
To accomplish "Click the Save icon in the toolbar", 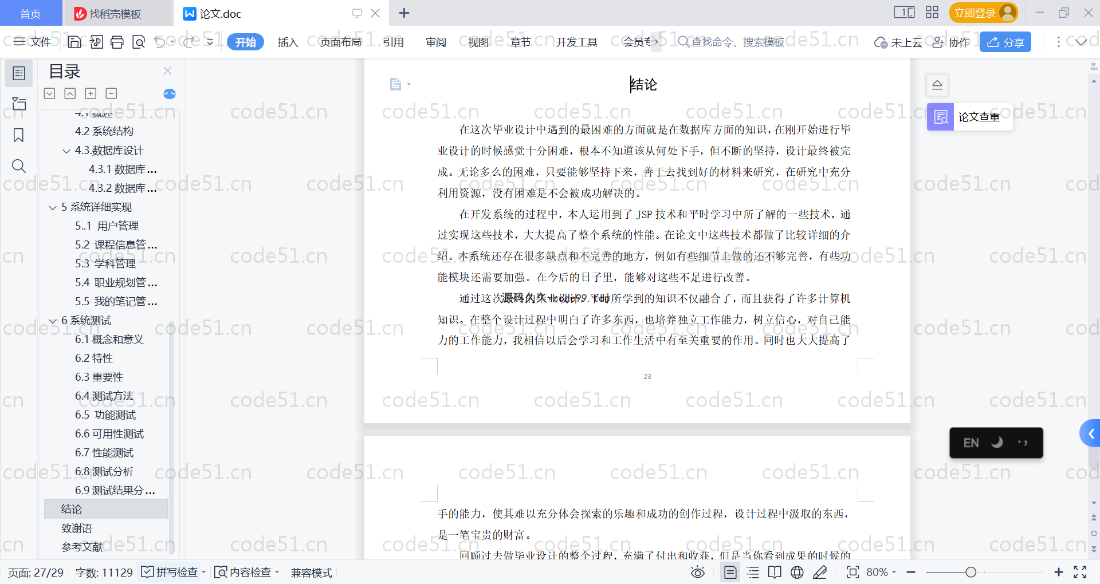I will click(x=74, y=42).
